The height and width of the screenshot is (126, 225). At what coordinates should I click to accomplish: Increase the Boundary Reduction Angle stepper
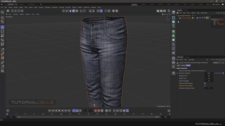(x=213, y=88)
